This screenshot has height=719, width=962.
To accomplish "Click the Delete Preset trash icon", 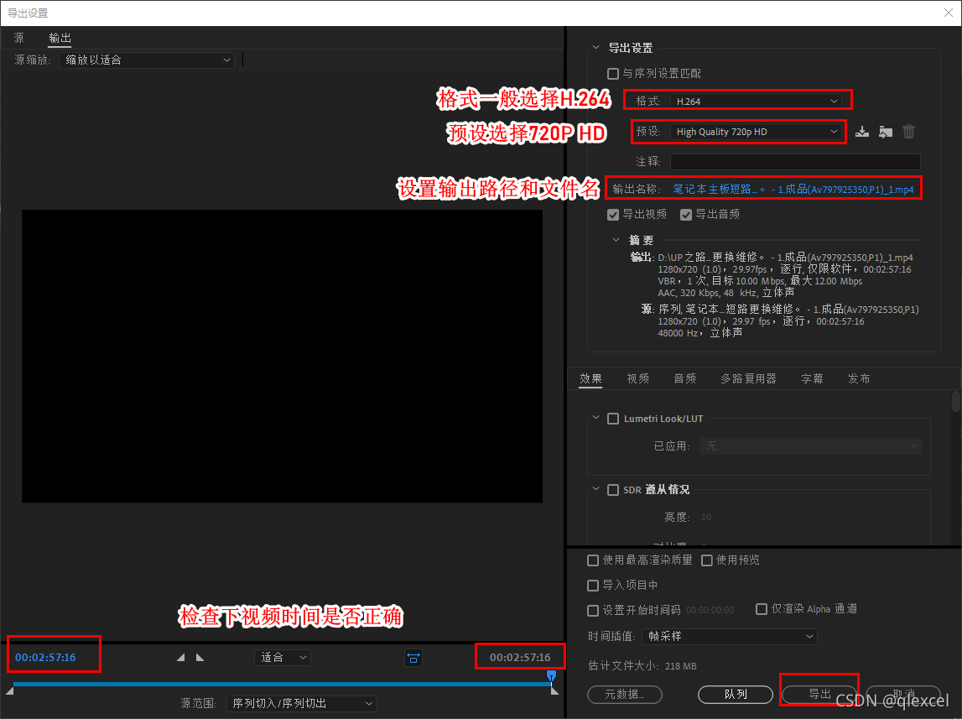I will [908, 131].
